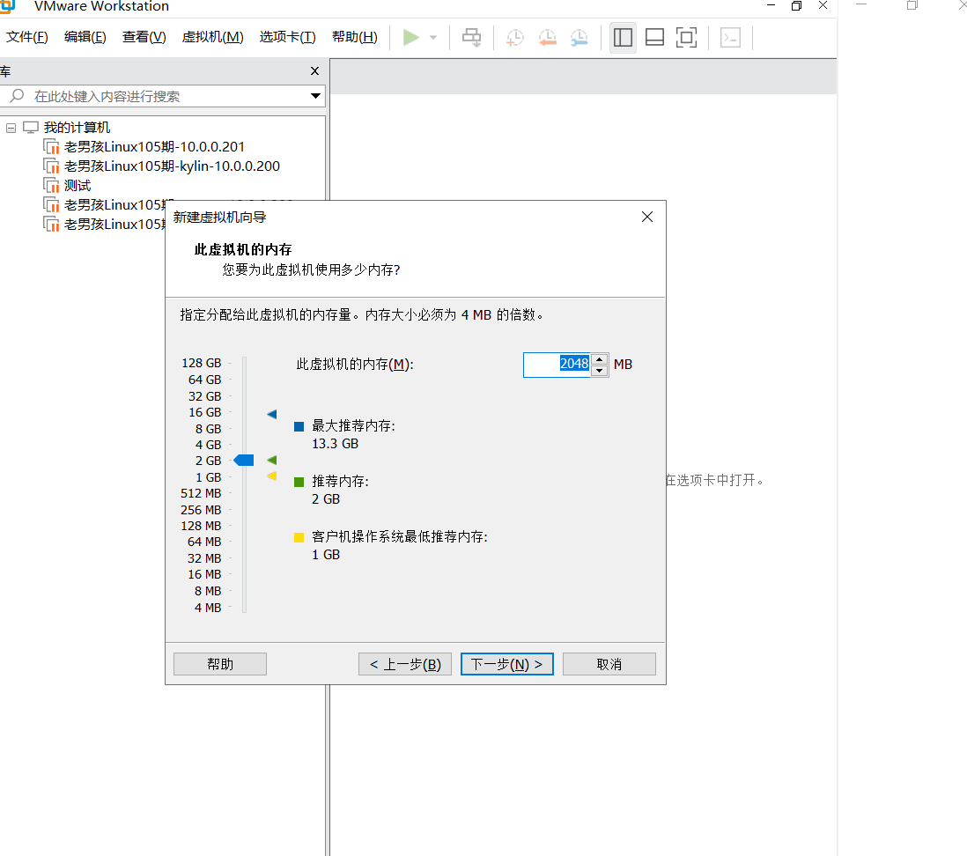This screenshot has height=856, width=967.
Task: Click the memory MB input field
Action: (x=557, y=365)
